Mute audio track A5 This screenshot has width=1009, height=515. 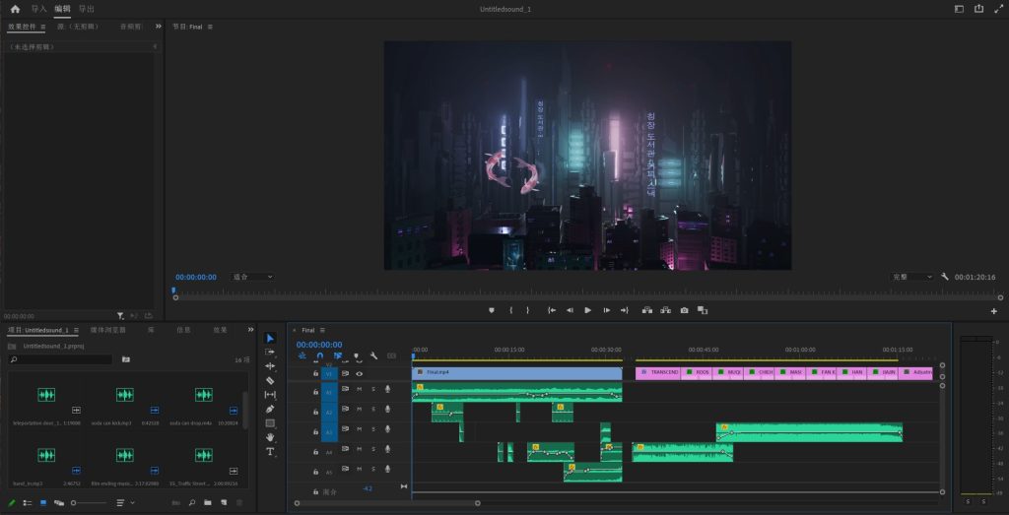[x=359, y=469]
